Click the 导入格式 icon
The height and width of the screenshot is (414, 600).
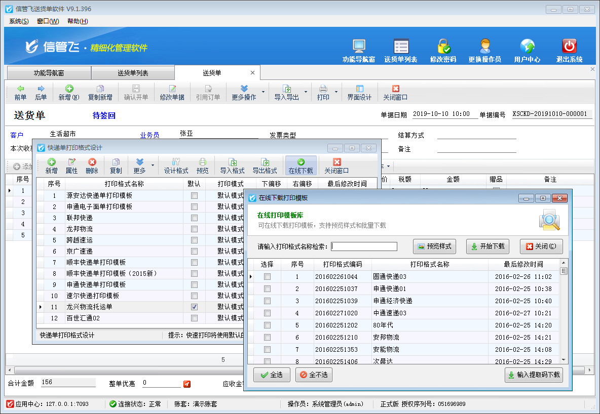click(x=232, y=166)
